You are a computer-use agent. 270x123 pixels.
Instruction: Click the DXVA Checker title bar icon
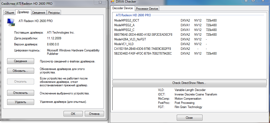point(112,2)
